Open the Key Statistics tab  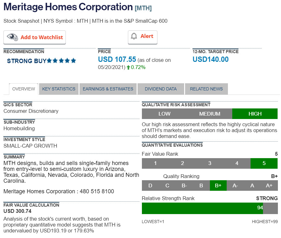tap(59, 89)
